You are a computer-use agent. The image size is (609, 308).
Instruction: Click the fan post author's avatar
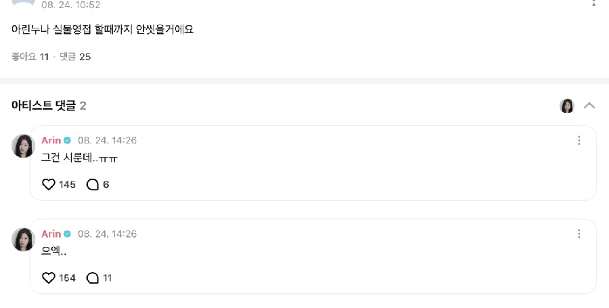tap(24, 3)
